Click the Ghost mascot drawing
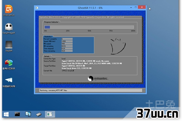182x121 pixels. 118,46
